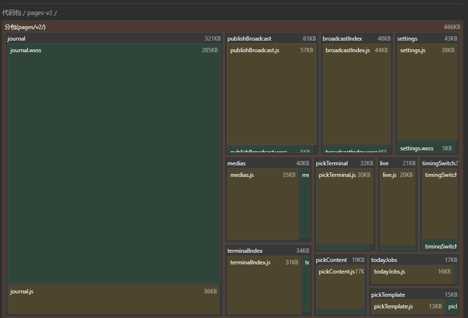468x318 pixels.
Task: Open the journal folder header
Action: (x=114, y=39)
